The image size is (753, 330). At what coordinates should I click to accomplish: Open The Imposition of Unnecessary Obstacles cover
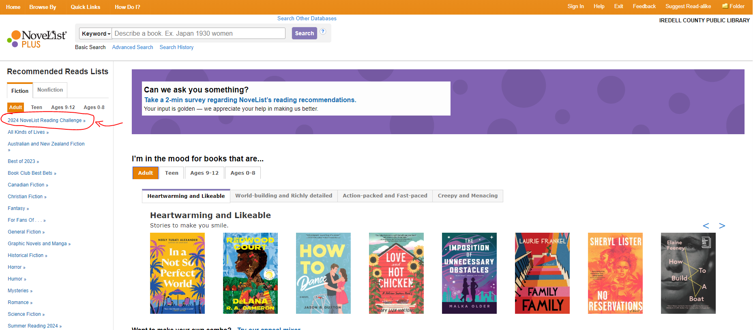tap(469, 273)
